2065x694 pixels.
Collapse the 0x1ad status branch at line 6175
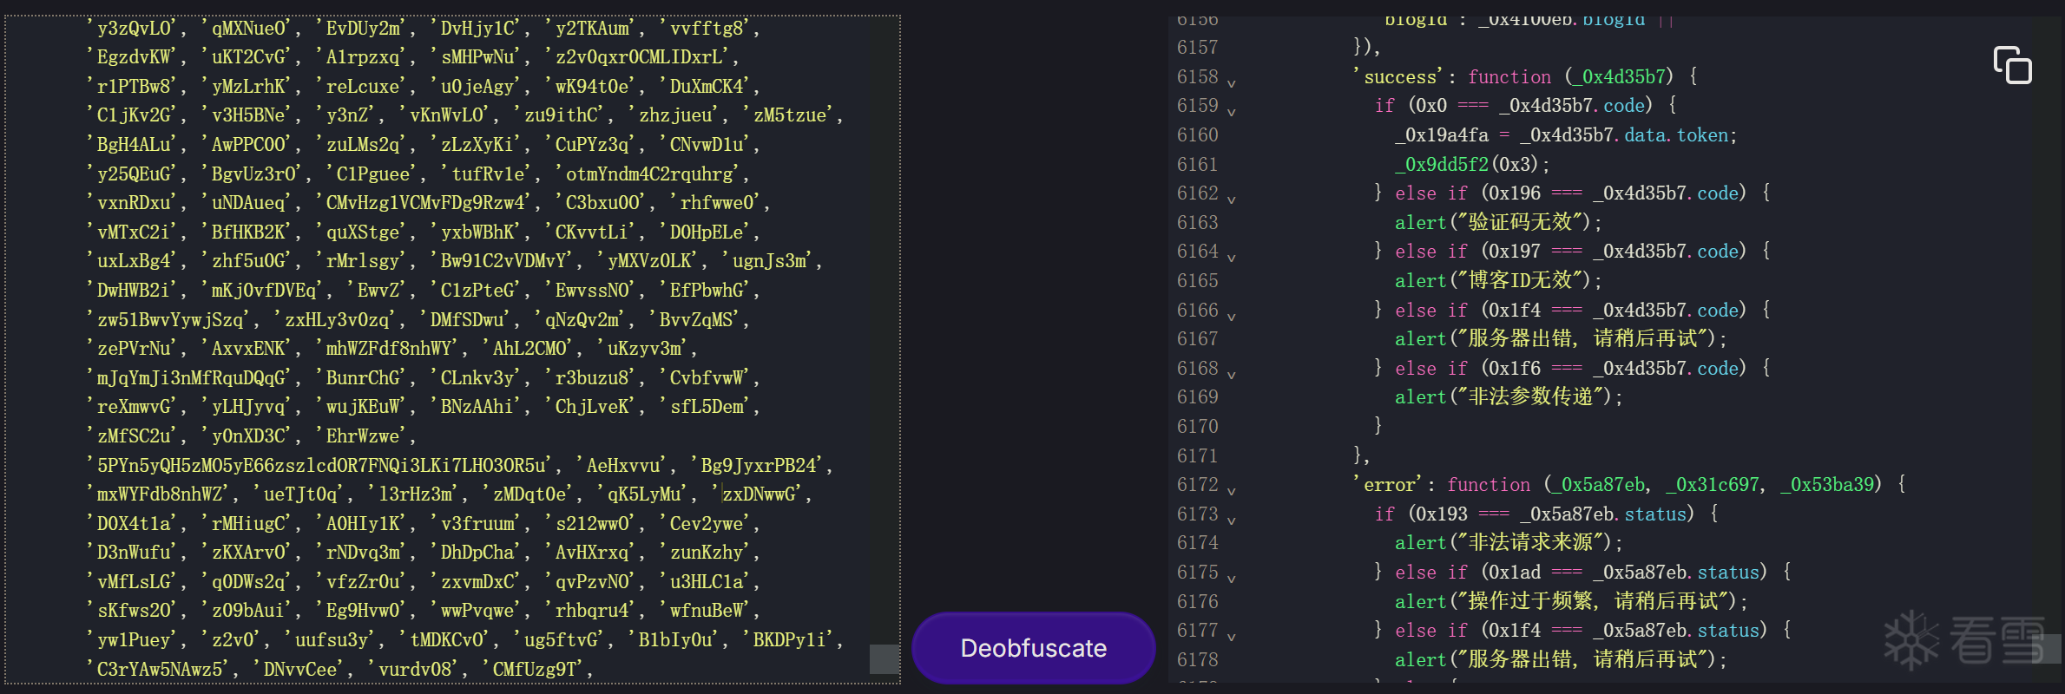tap(1232, 578)
